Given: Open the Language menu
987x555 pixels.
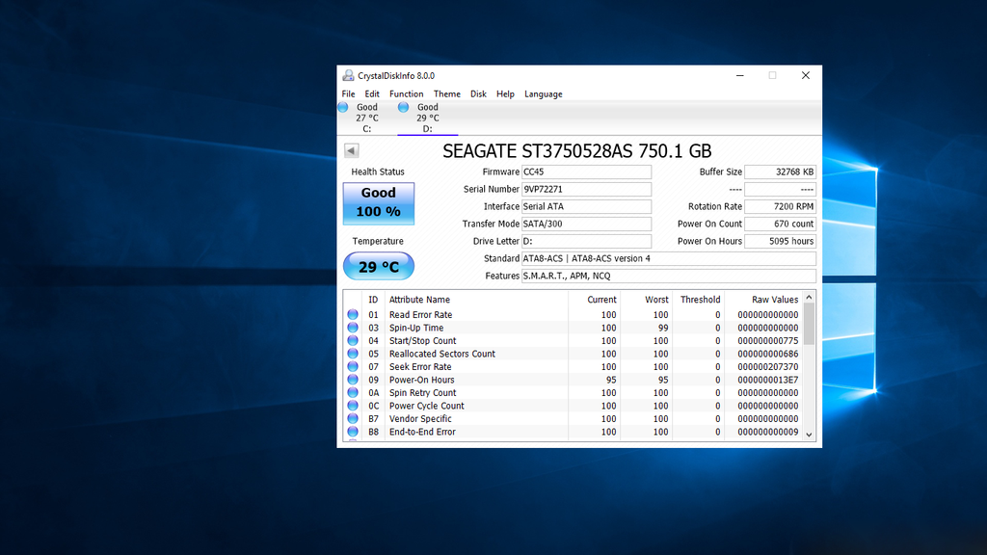Looking at the screenshot, I should [x=543, y=94].
